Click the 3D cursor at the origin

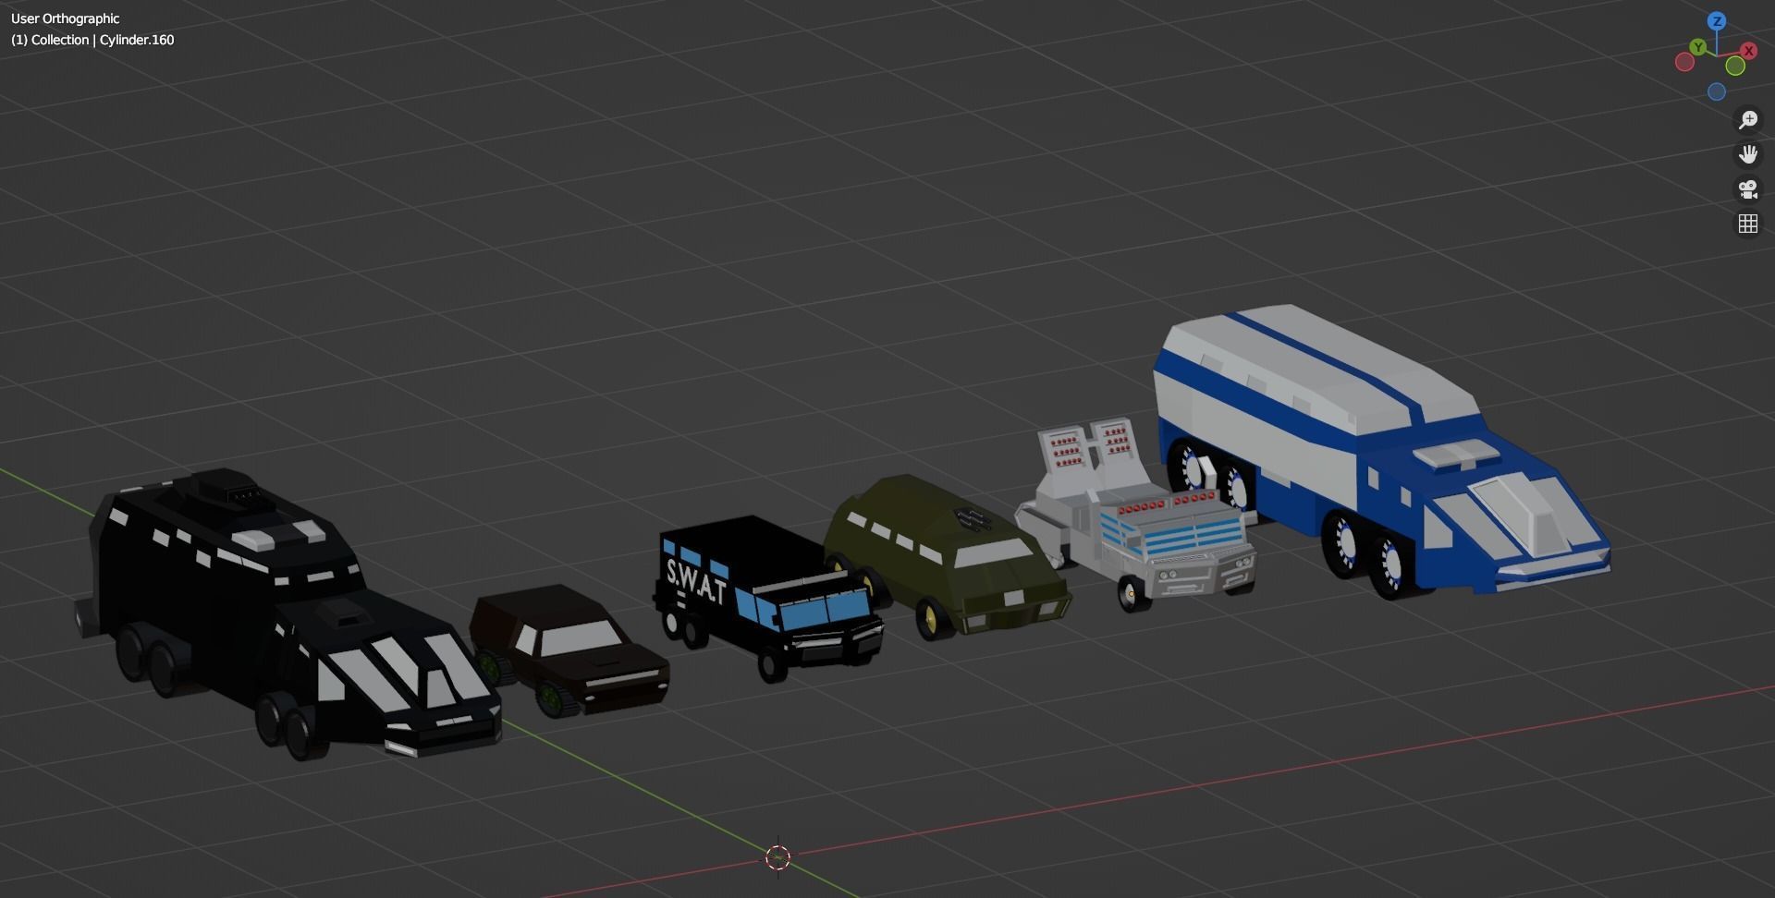(x=778, y=857)
